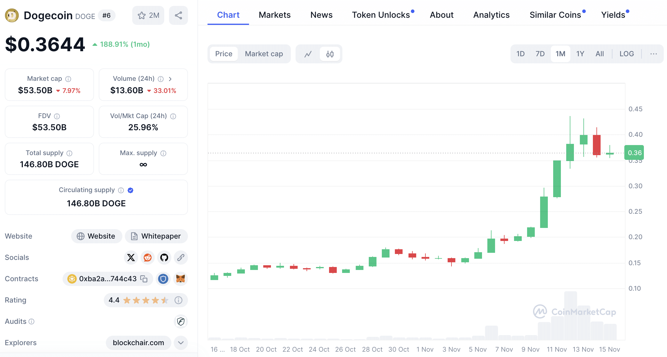Set chart range to 1M

pyautogui.click(x=561, y=54)
